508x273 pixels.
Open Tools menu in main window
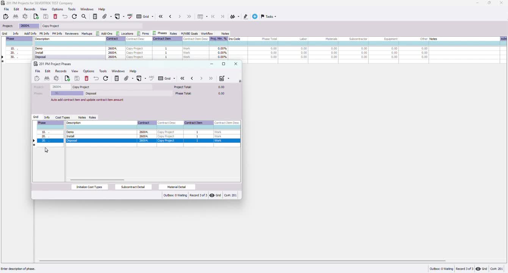click(x=72, y=9)
